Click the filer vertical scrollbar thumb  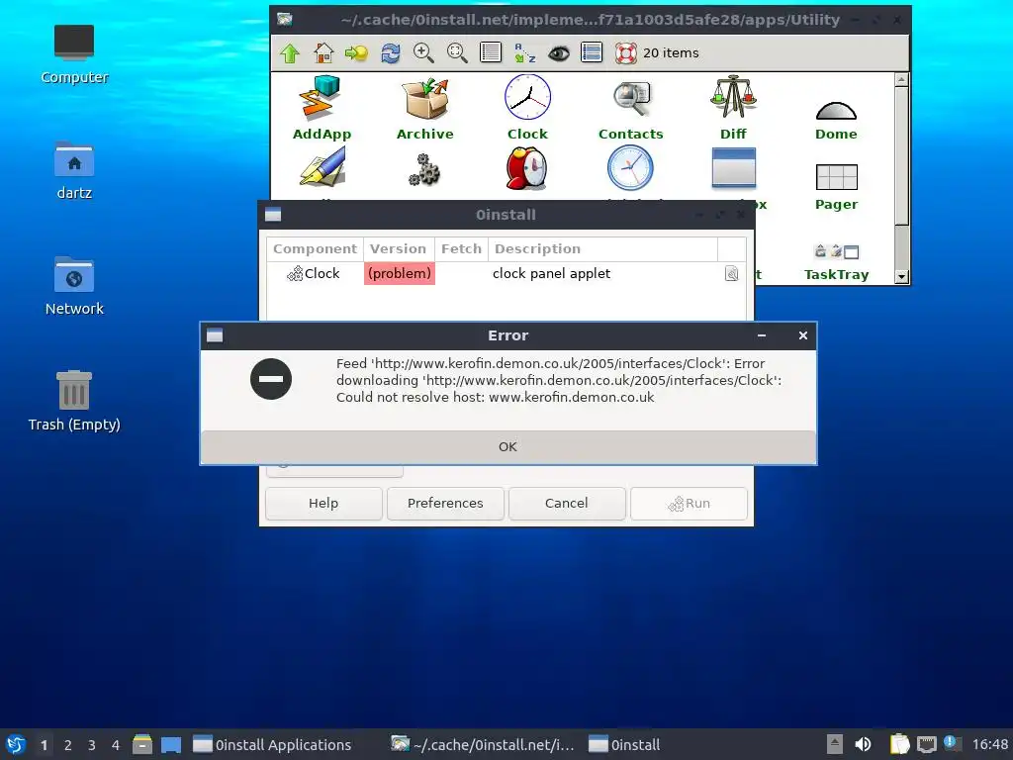point(902,156)
